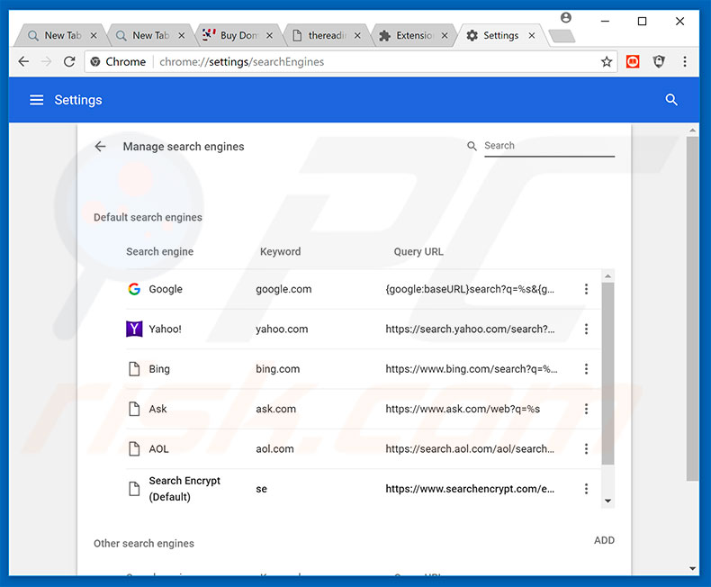Click the search icon in Settings header
The height and width of the screenshot is (587, 711).
tap(671, 100)
